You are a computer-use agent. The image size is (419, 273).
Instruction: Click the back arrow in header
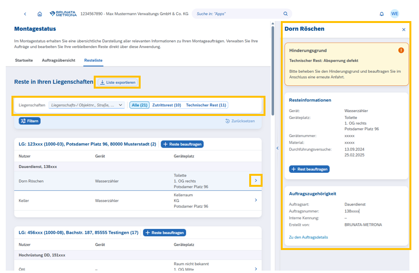pos(25,14)
